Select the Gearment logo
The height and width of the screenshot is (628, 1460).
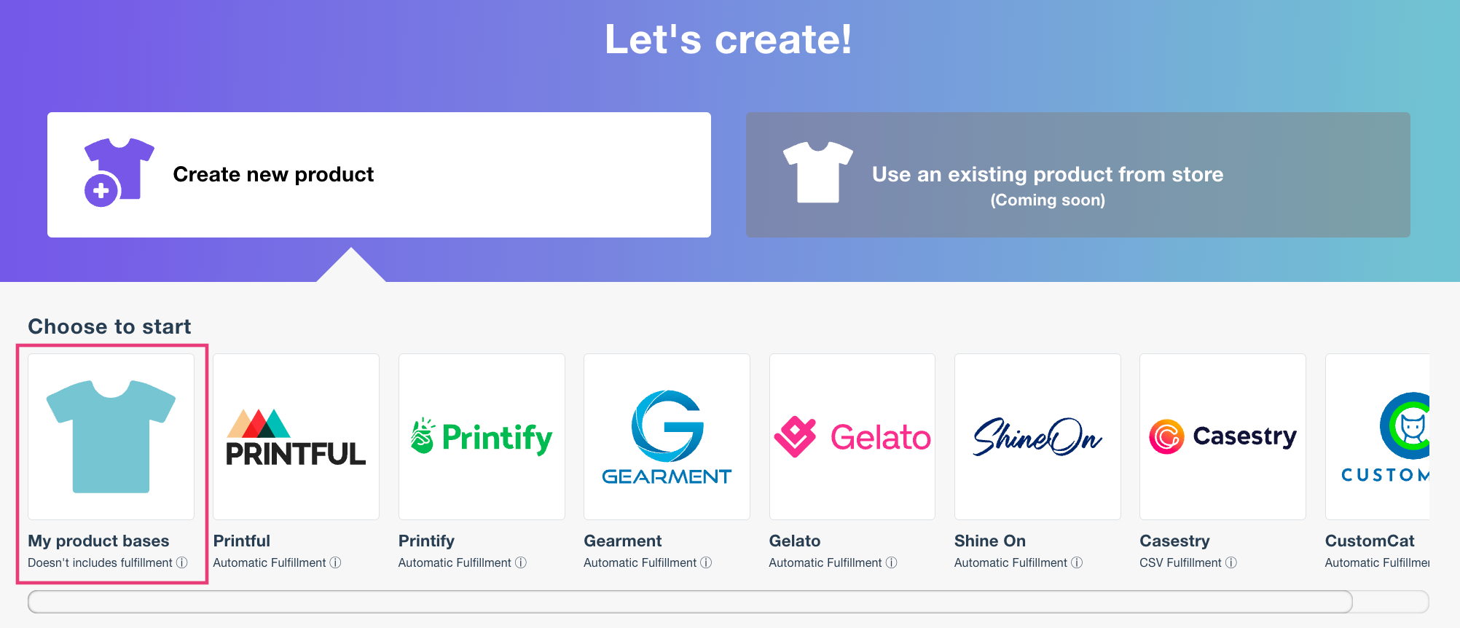point(666,437)
